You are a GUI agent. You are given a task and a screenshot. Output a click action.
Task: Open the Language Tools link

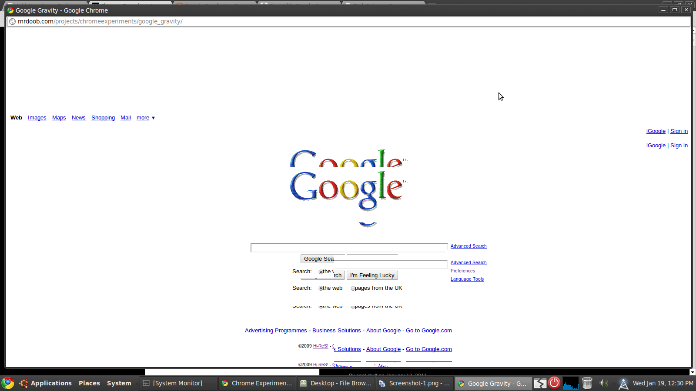tap(467, 279)
